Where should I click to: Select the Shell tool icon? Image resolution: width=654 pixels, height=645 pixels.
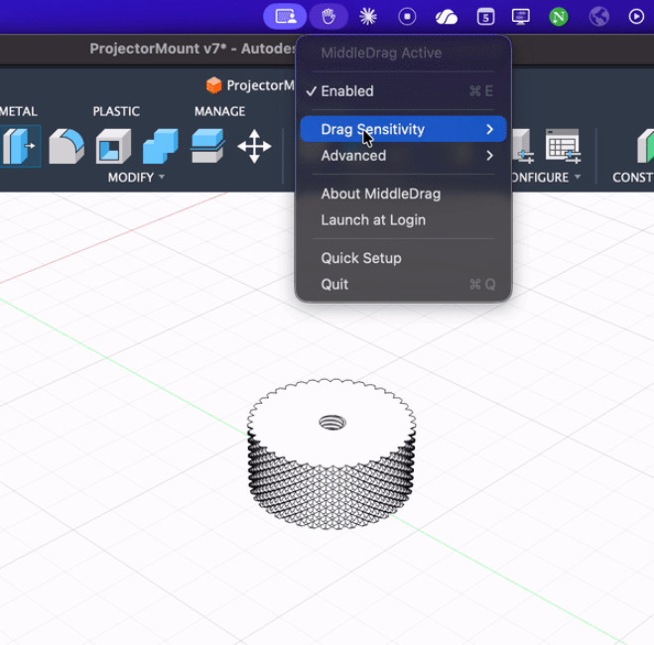pos(113,147)
